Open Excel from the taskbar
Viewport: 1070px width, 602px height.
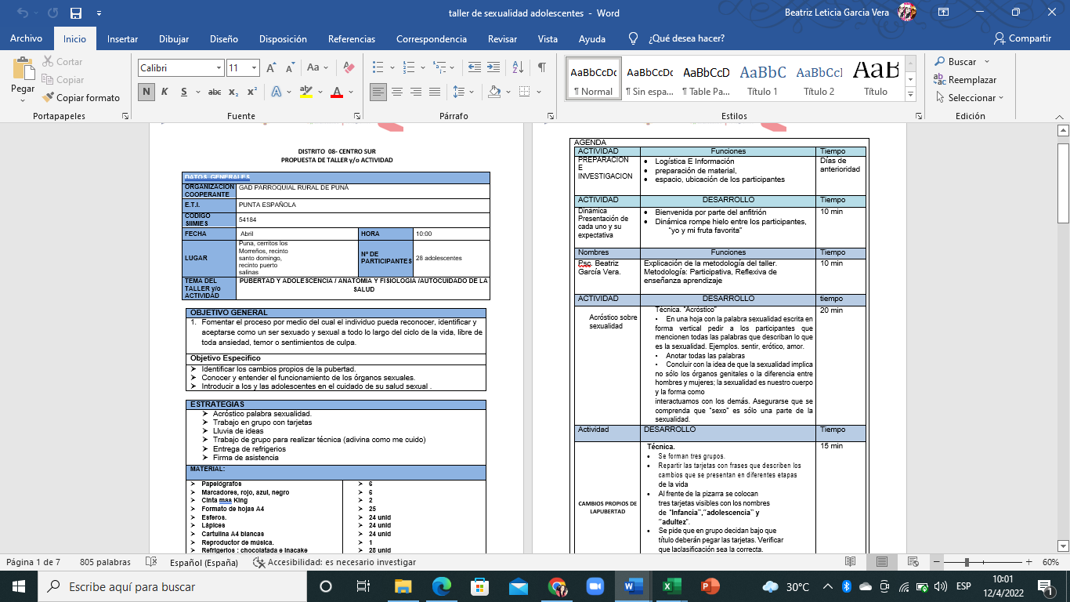(671, 586)
